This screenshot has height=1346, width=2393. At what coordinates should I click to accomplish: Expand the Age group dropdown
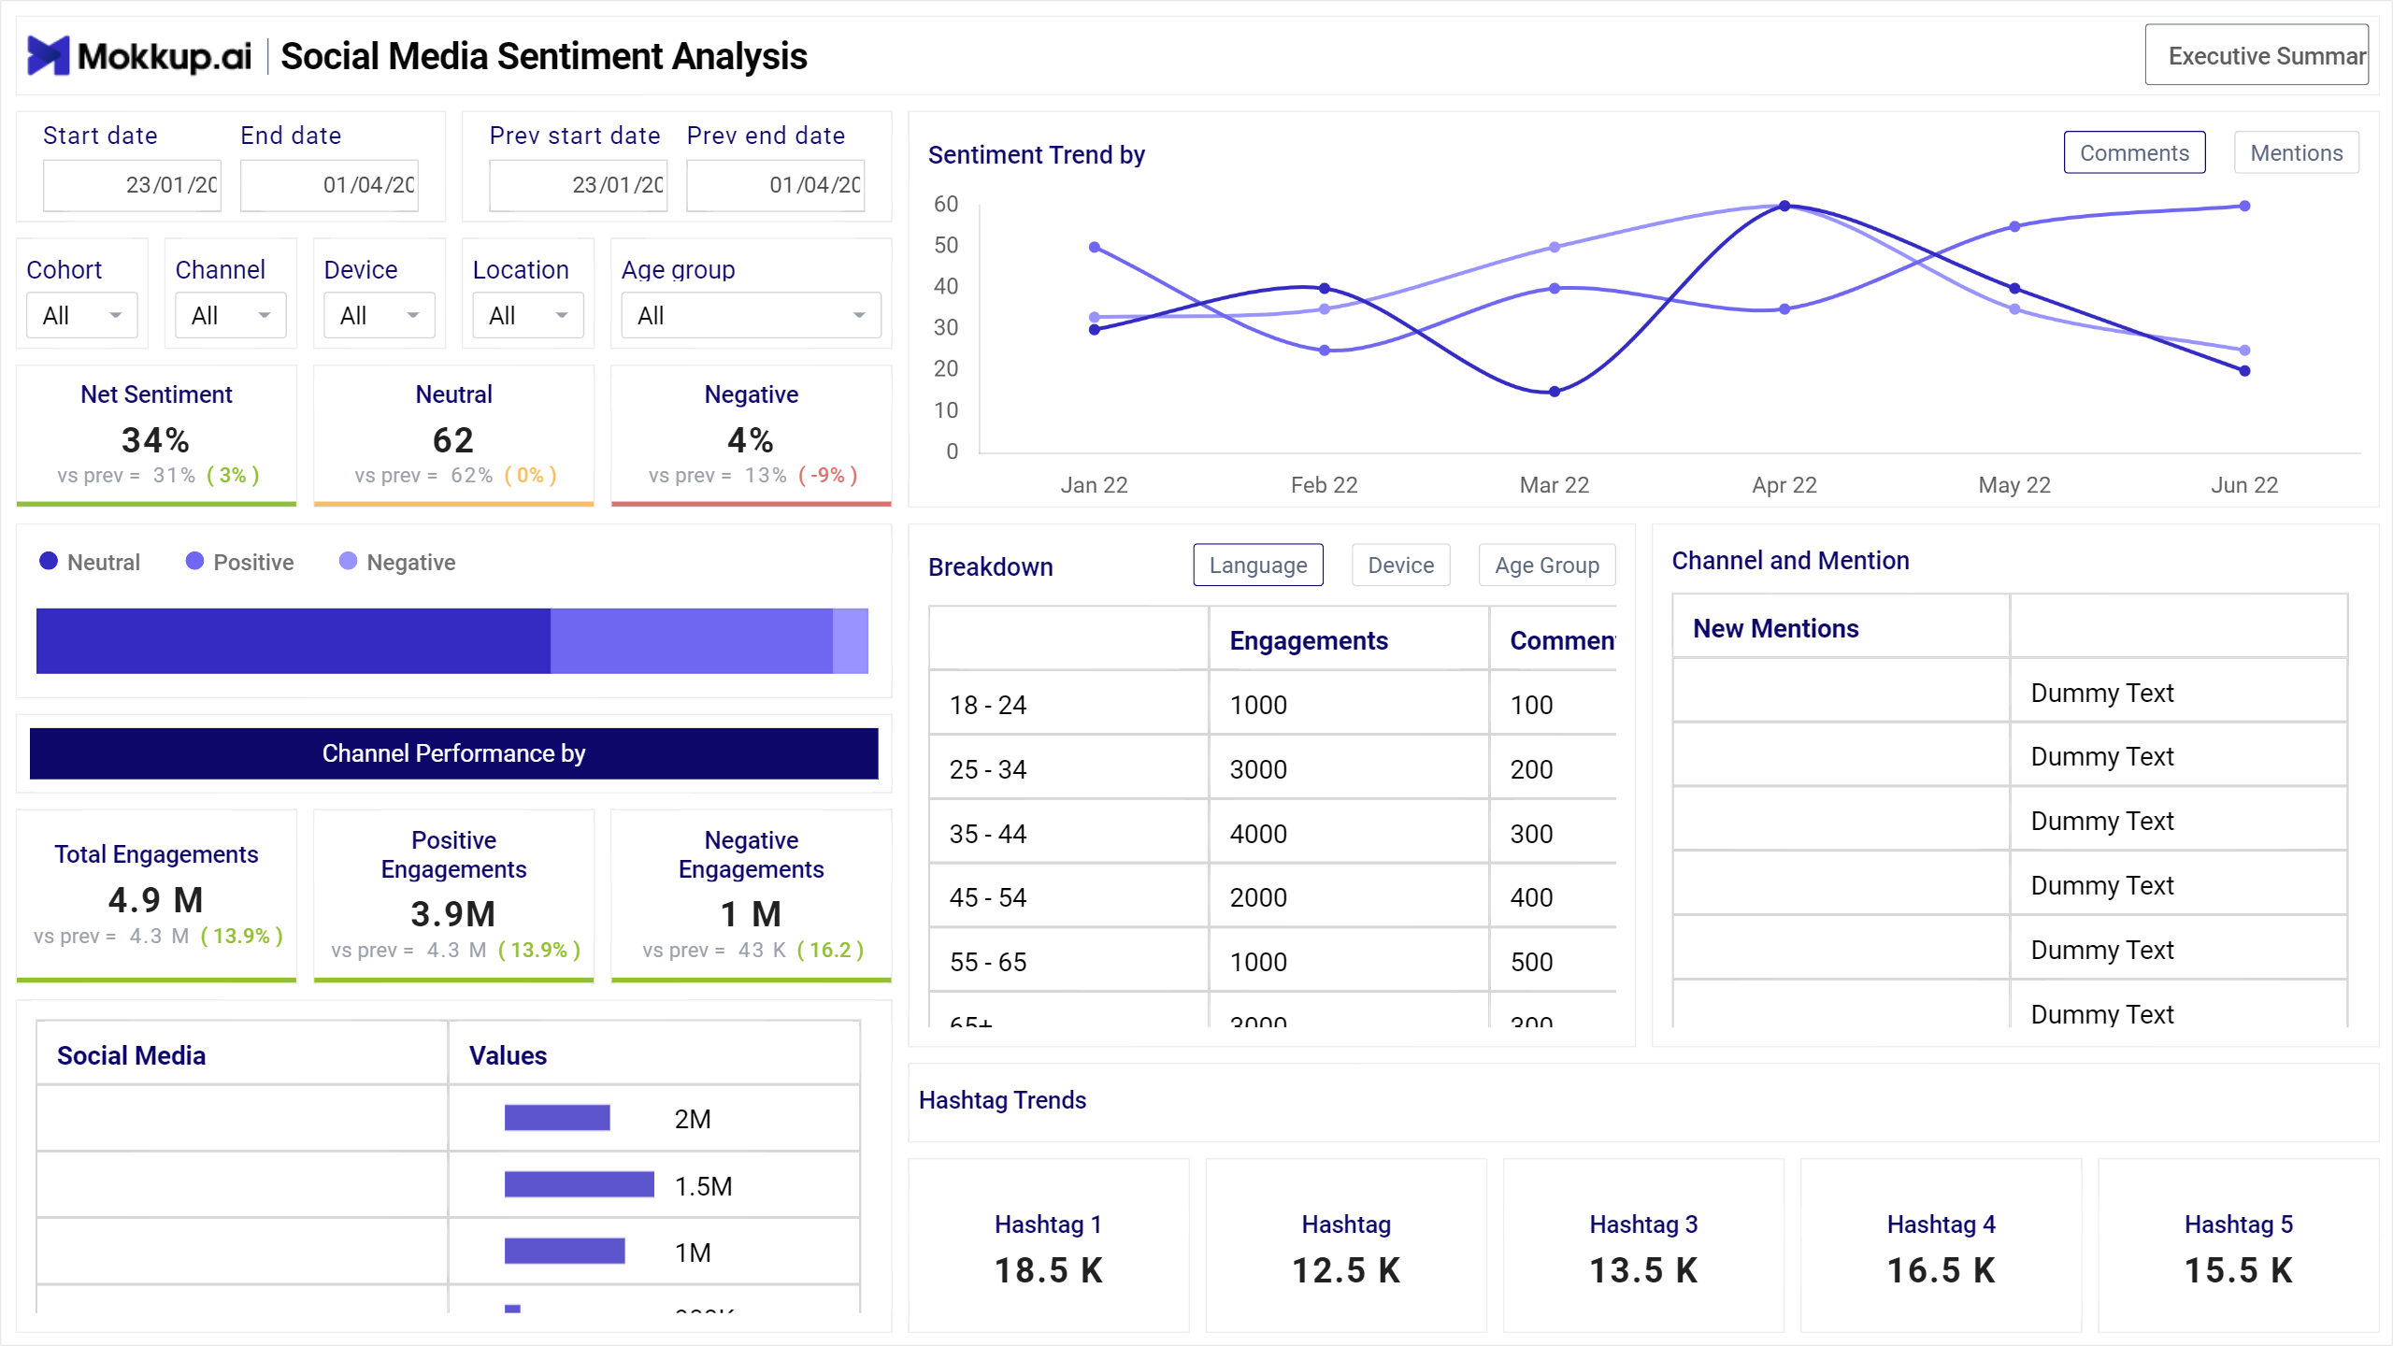(752, 316)
